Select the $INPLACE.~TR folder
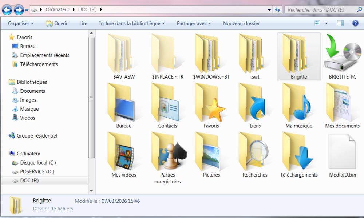 (167, 57)
